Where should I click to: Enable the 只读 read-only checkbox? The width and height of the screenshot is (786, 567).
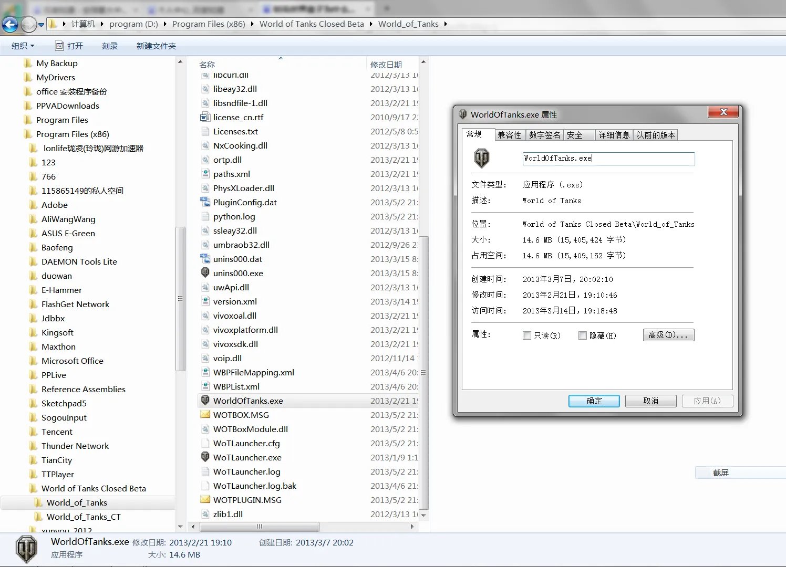[x=527, y=335]
